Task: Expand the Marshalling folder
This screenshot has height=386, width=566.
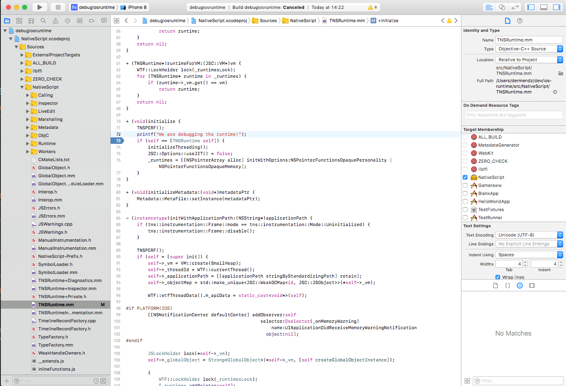Action: [x=28, y=119]
